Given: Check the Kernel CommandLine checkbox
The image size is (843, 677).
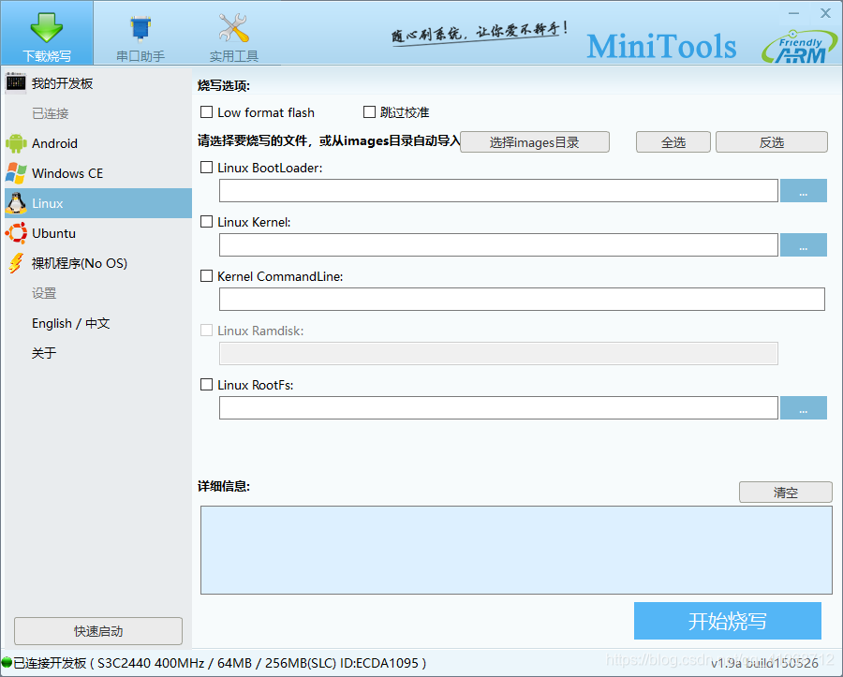Looking at the screenshot, I should click(206, 275).
